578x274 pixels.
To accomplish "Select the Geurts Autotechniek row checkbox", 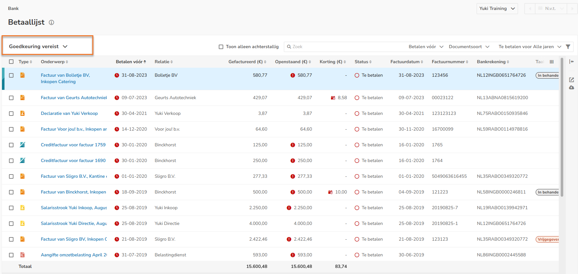I will (12, 98).
